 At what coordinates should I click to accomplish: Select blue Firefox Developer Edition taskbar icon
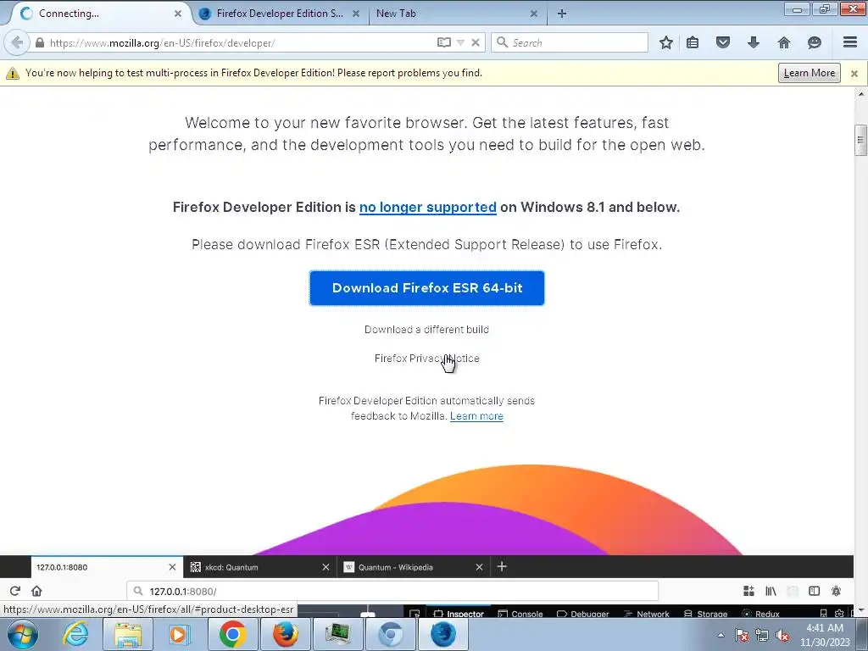tap(443, 634)
